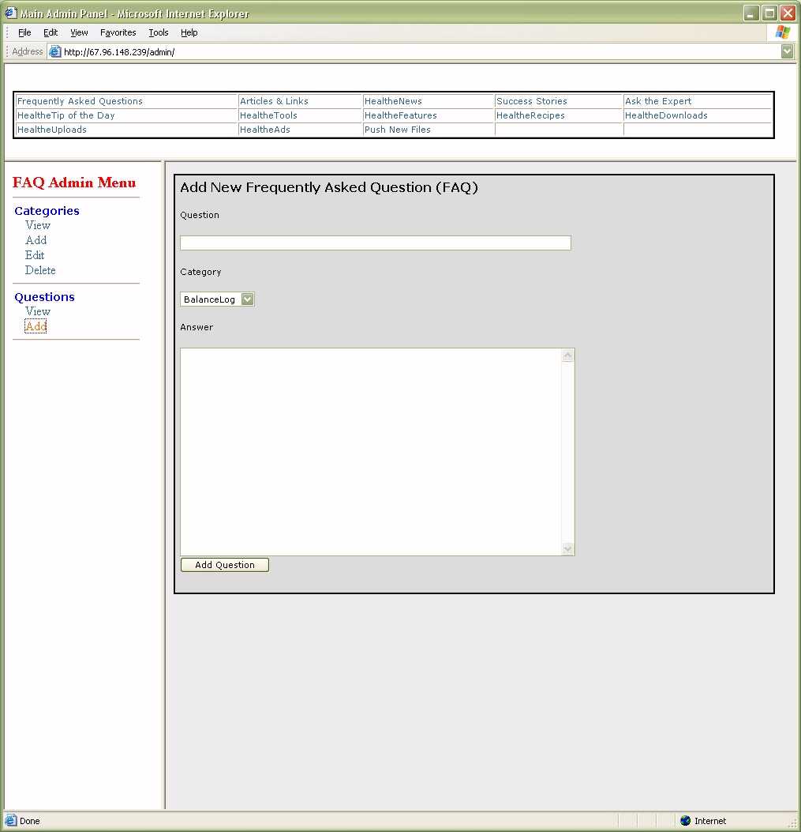Click Delete under Categories

40,270
